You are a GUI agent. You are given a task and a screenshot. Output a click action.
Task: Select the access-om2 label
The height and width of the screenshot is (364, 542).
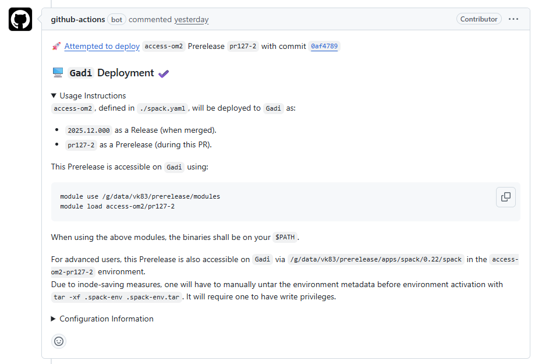coord(164,46)
